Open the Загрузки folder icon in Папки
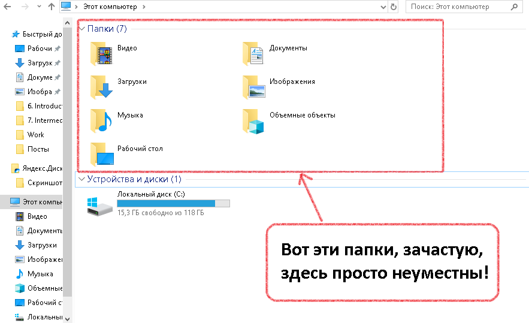This screenshot has height=323, width=529. (101, 87)
